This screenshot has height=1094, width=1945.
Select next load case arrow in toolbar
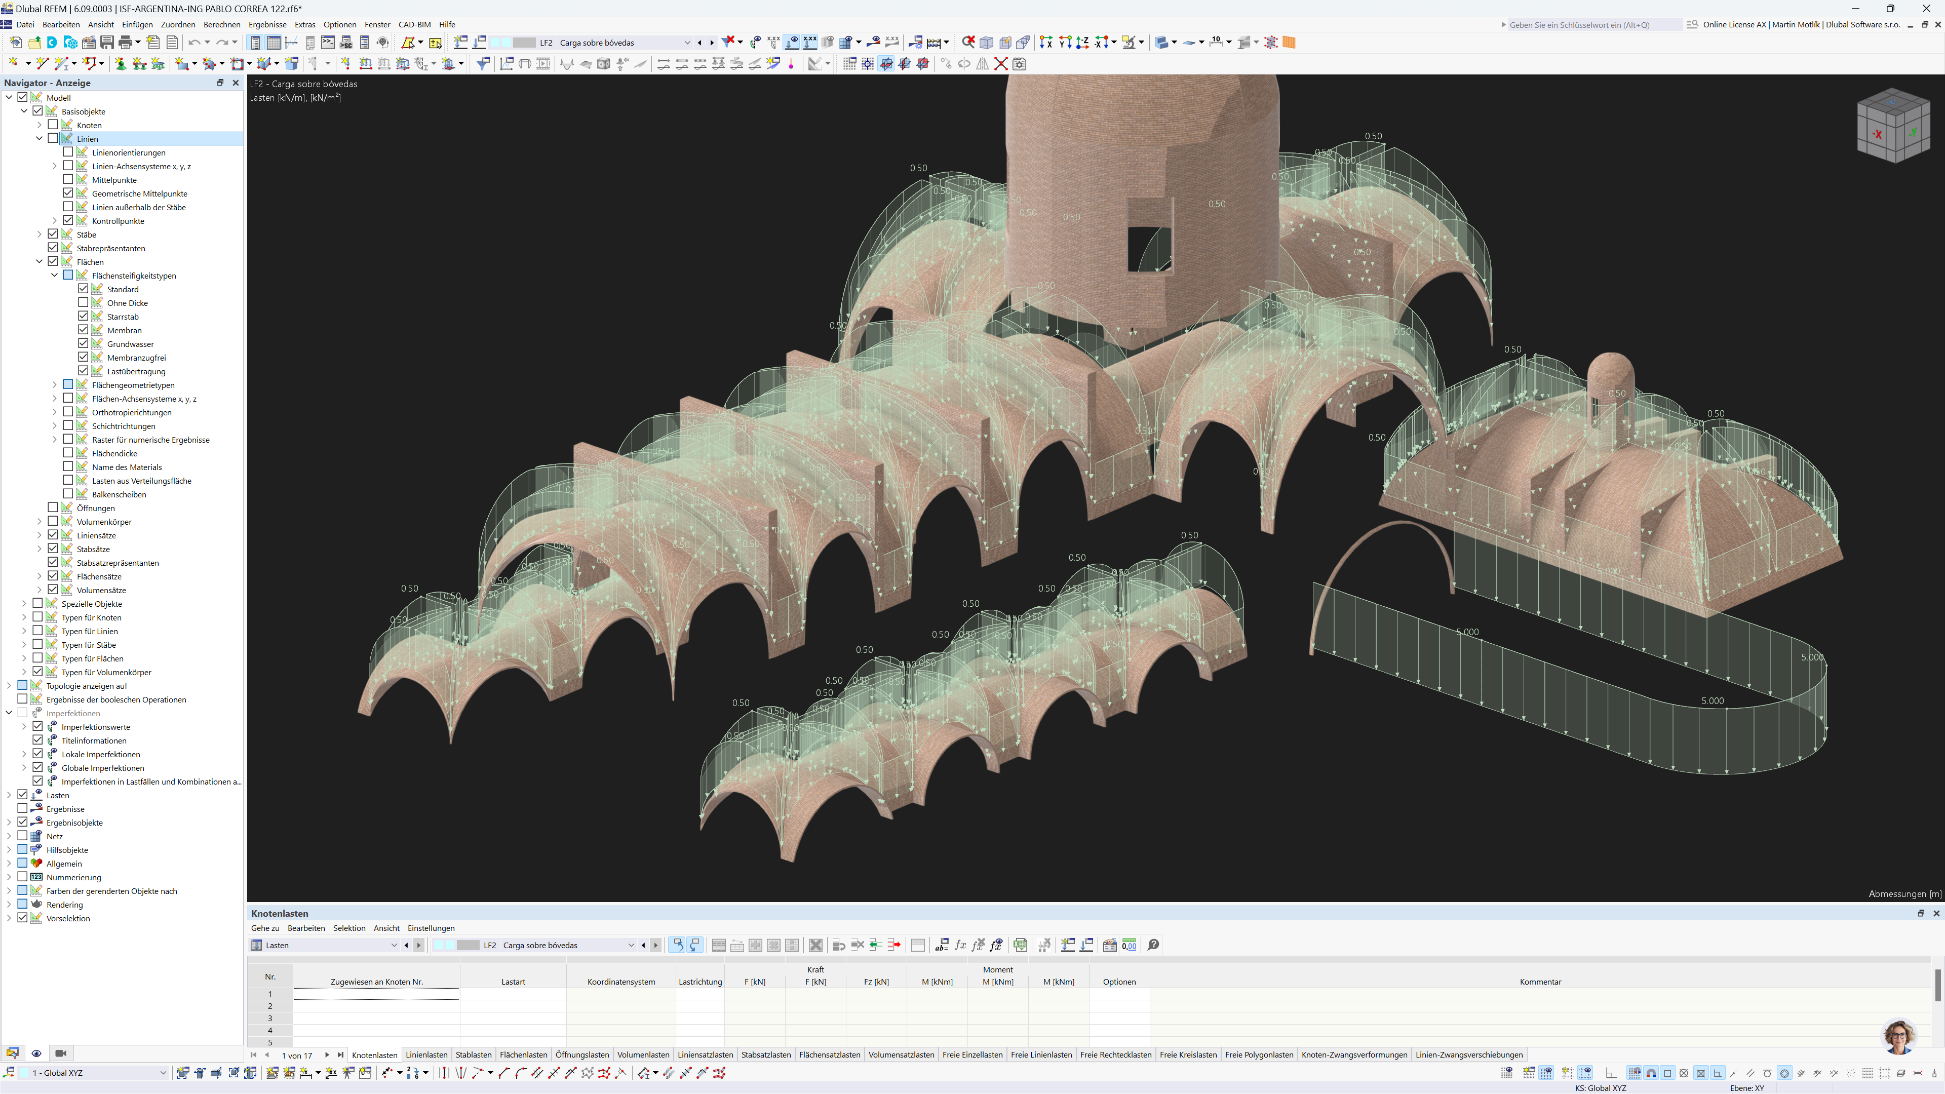711,42
